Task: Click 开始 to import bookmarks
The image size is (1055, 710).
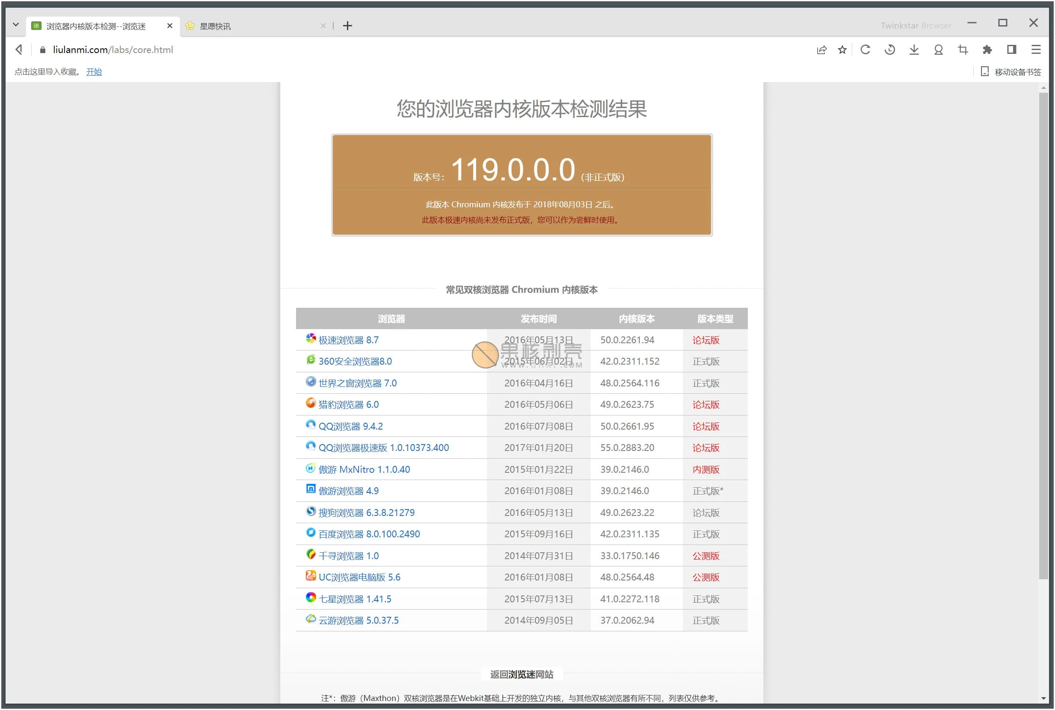Action: (x=94, y=71)
